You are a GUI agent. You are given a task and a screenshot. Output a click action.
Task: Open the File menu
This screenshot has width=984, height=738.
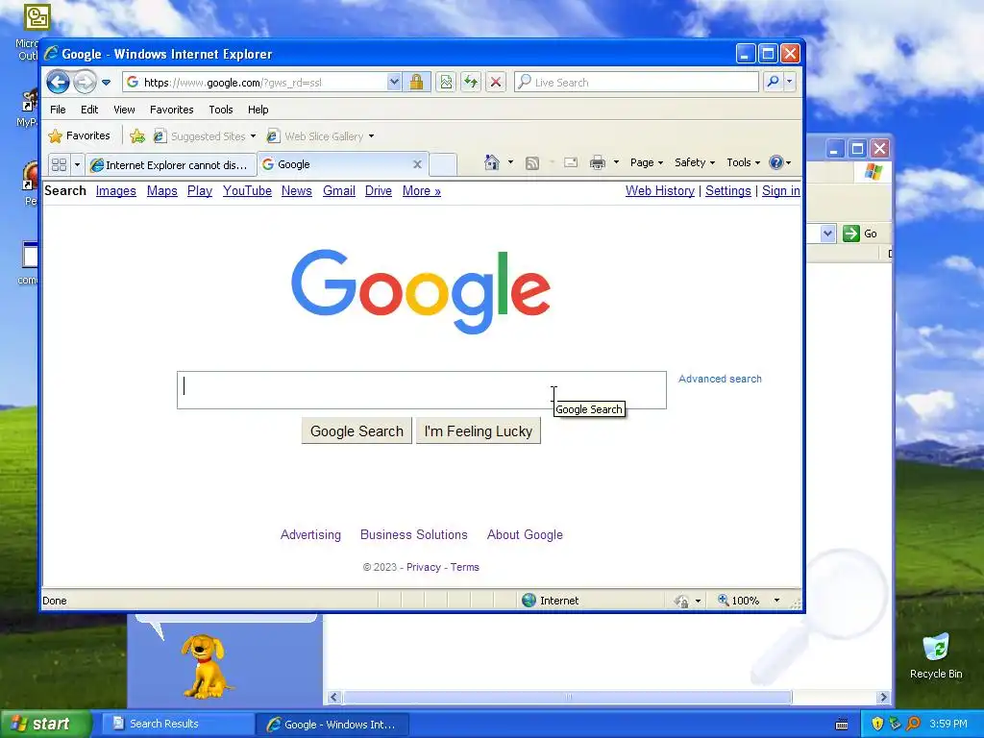coord(58,110)
